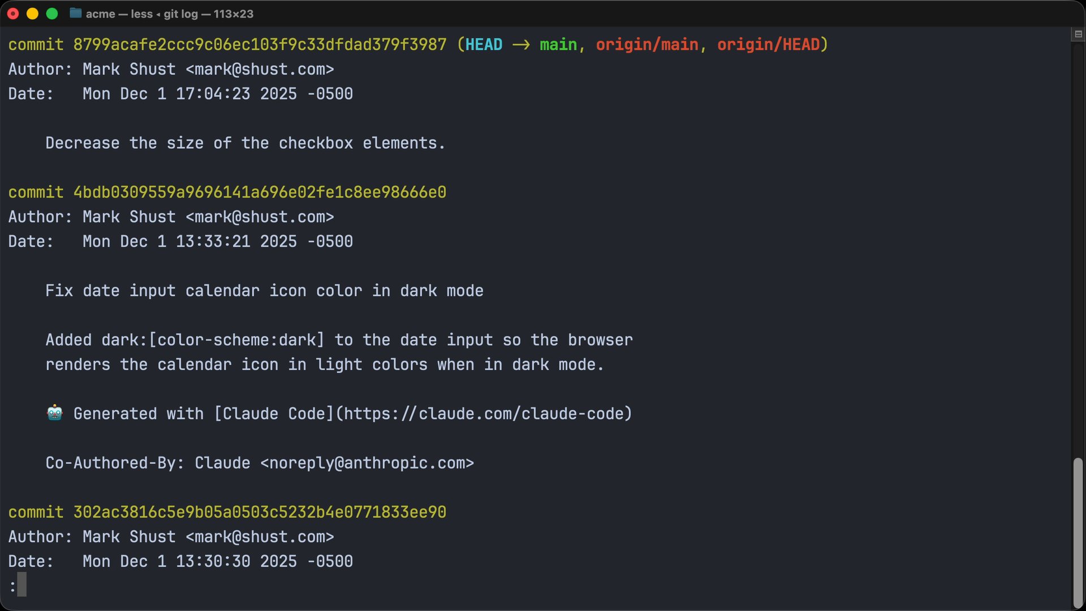Click commit hash starting with 4bdb0309
1086x611 pixels.
click(x=260, y=192)
